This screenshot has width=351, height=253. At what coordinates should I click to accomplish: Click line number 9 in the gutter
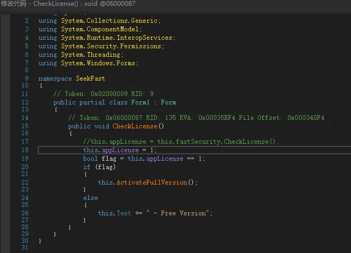27,78
